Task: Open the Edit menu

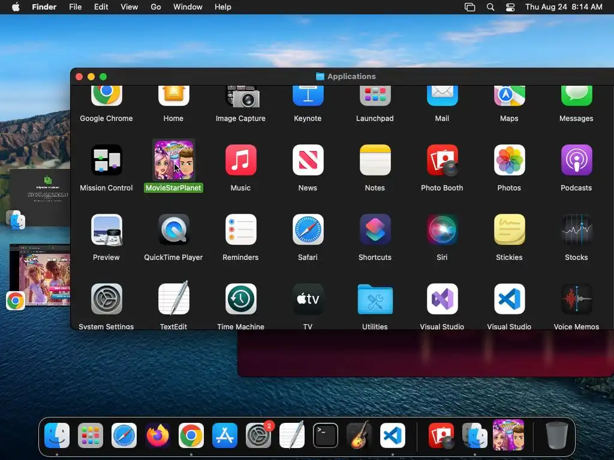Action: pyautogui.click(x=101, y=7)
